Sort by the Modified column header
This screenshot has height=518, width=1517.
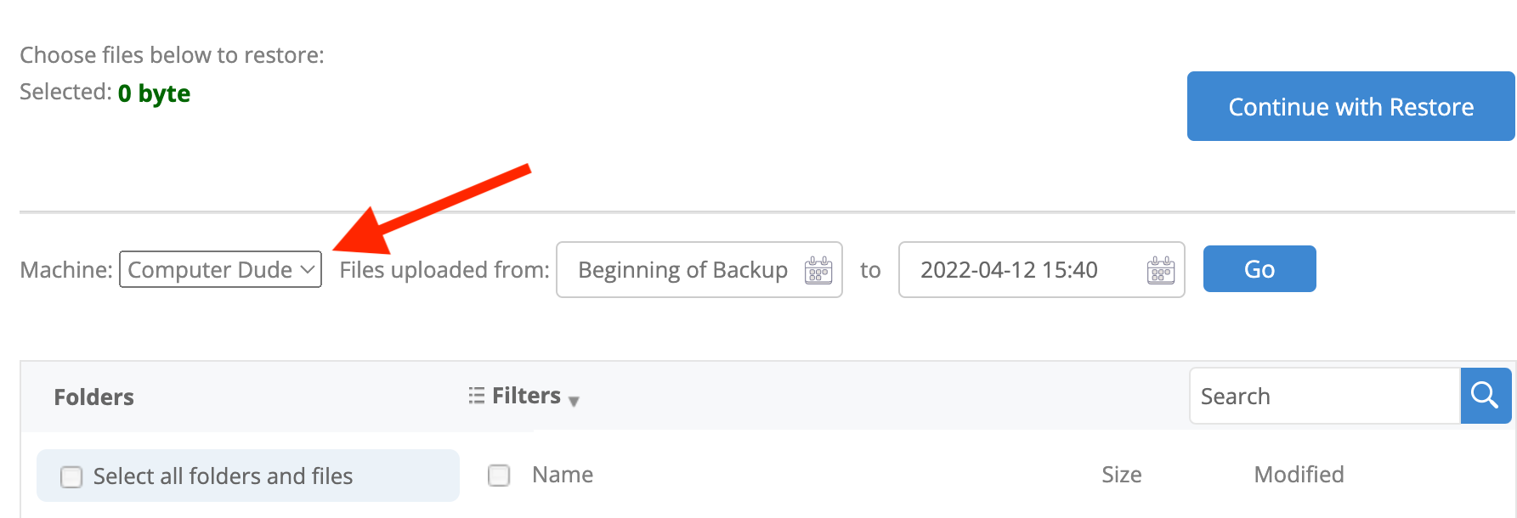coord(1299,475)
